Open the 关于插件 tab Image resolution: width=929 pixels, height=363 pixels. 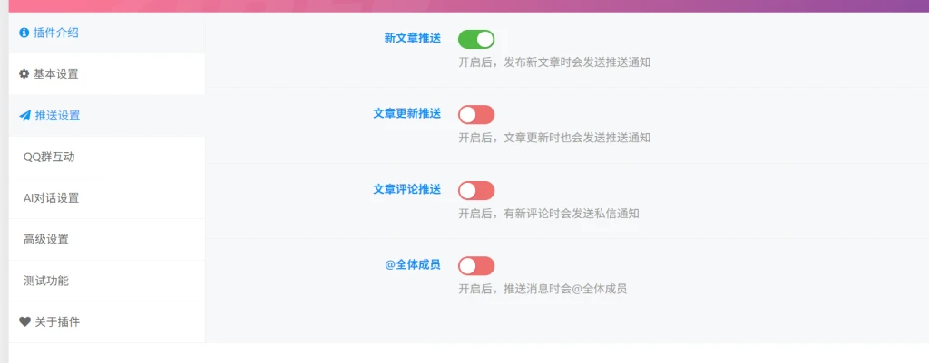point(107,322)
